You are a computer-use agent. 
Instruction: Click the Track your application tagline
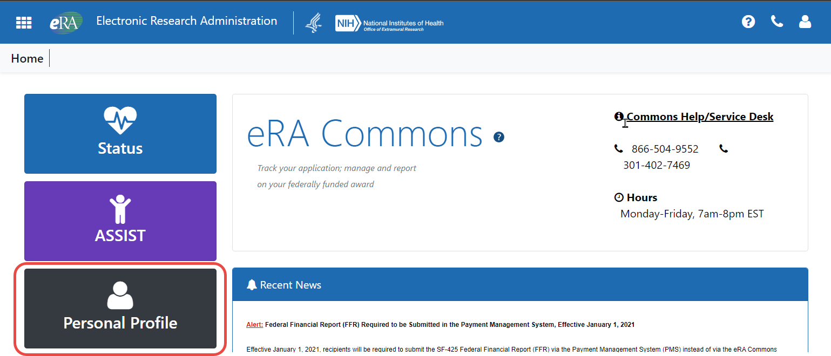(337, 176)
